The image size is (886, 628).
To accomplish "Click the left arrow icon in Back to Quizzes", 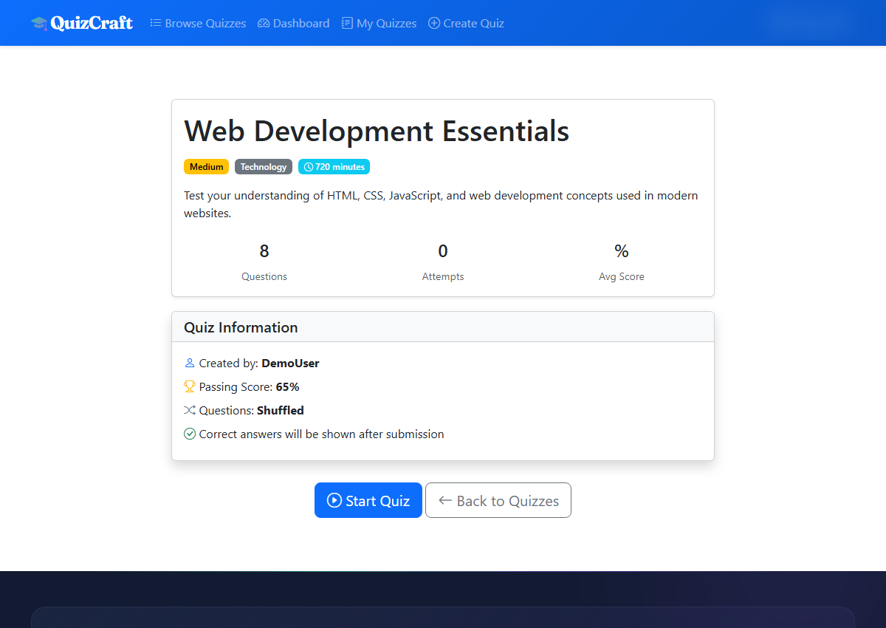I will pos(445,501).
